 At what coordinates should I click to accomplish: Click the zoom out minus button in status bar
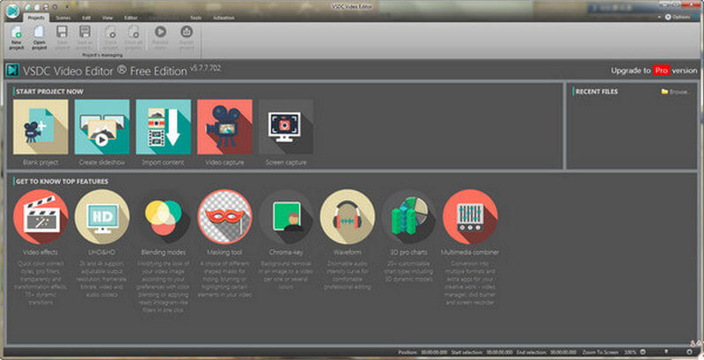pyautogui.click(x=642, y=352)
